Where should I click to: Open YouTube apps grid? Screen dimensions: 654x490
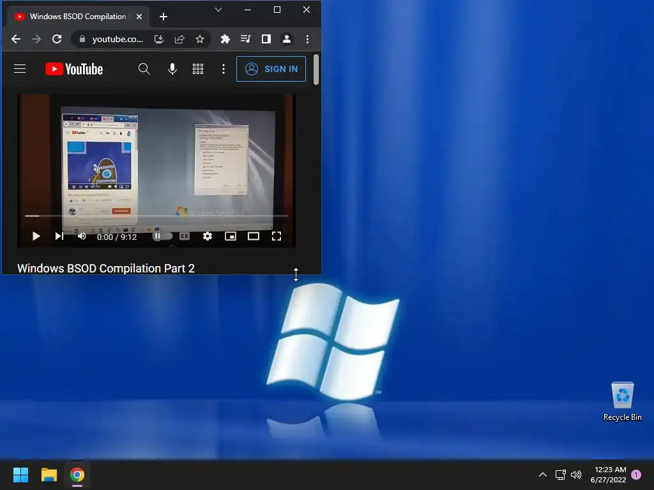pyautogui.click(x=198, y=69)
